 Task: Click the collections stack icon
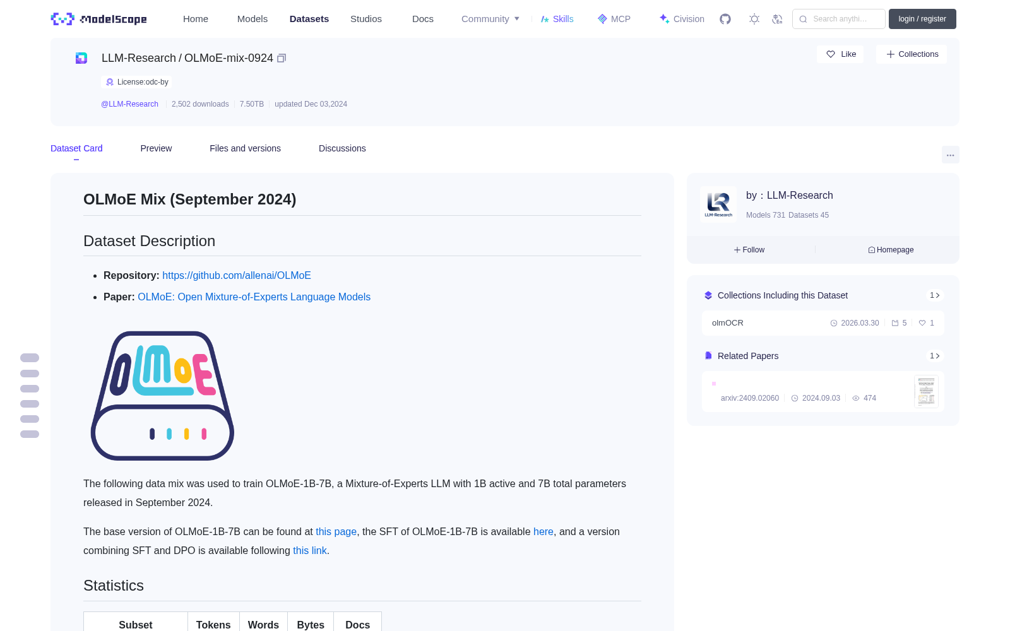click(x=708, y=295)
